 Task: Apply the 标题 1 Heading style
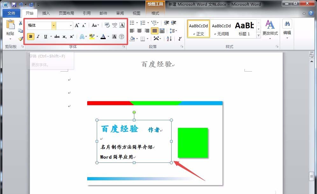[244, 29]
